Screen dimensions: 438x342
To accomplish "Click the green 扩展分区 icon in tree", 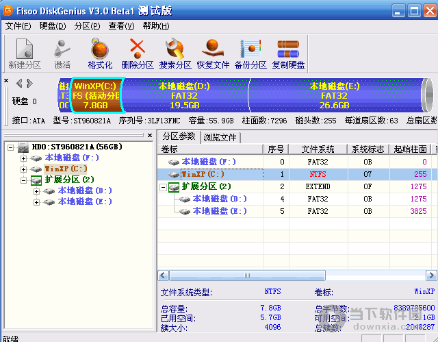I will tap(36, 180).
